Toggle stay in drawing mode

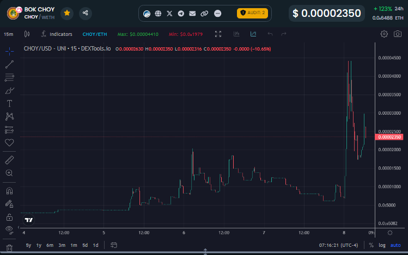[9, 204]
